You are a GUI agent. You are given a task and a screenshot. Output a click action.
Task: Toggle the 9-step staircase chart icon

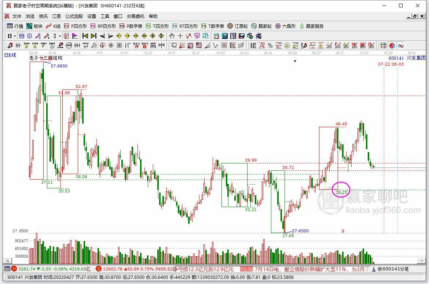(47, 36)
